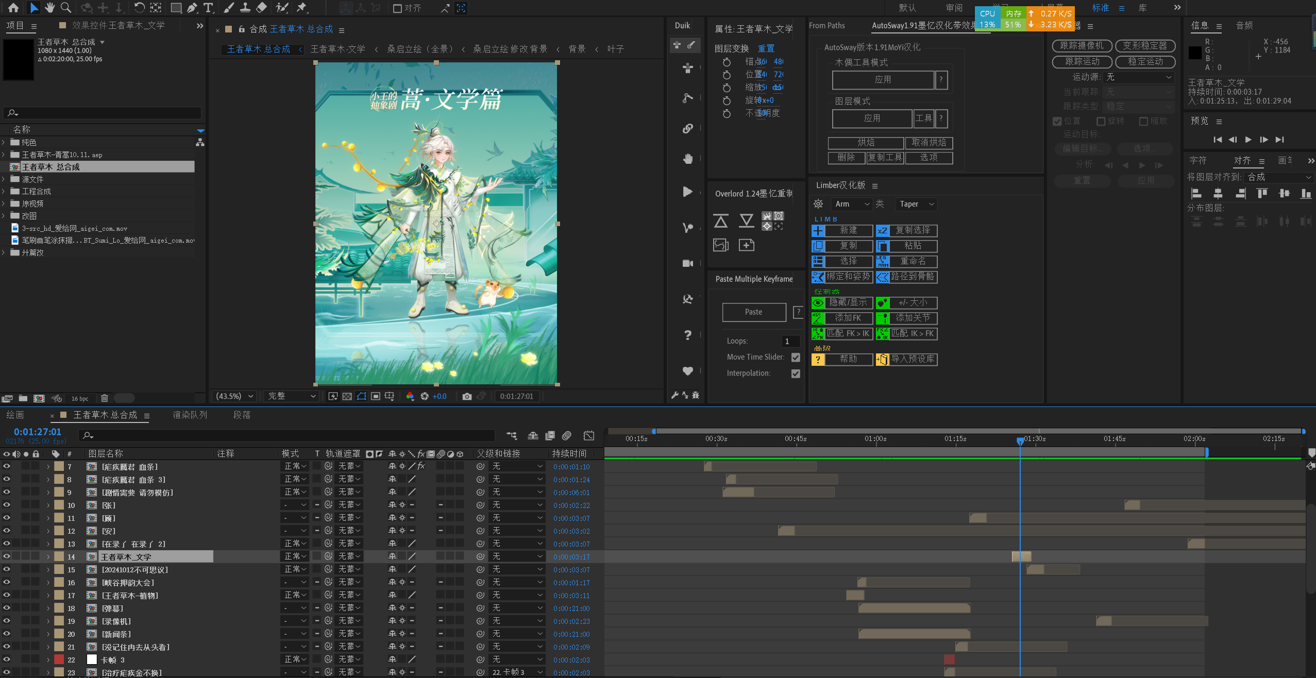Image resolution: width=1316 pixels, height=678 pixels.
Task: Delete selected project item with trash icon
Action: (105, 398)
